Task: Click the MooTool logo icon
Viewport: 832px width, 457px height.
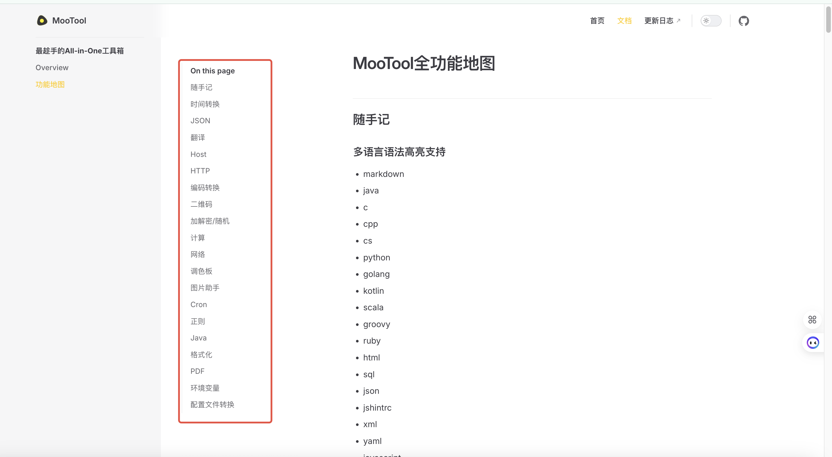Action: coord(42,20)
